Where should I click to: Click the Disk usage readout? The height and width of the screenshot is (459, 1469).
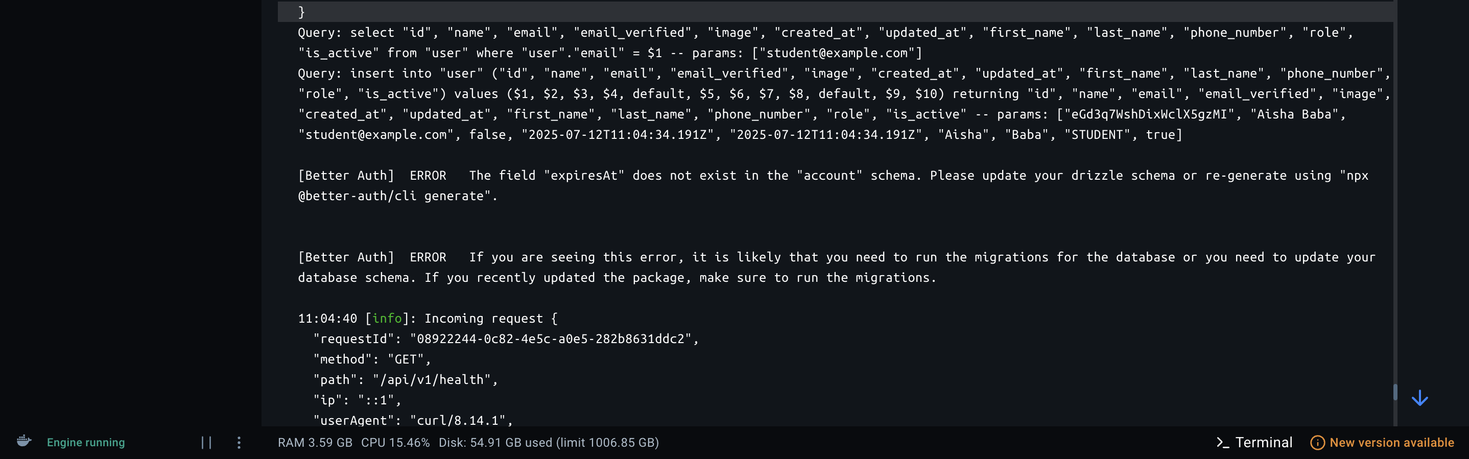pos(549,443)
